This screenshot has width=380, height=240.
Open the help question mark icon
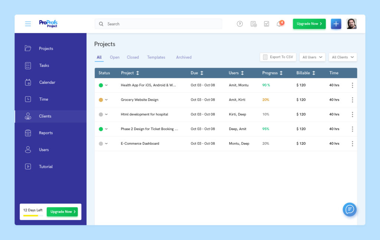tap(240, 24)
